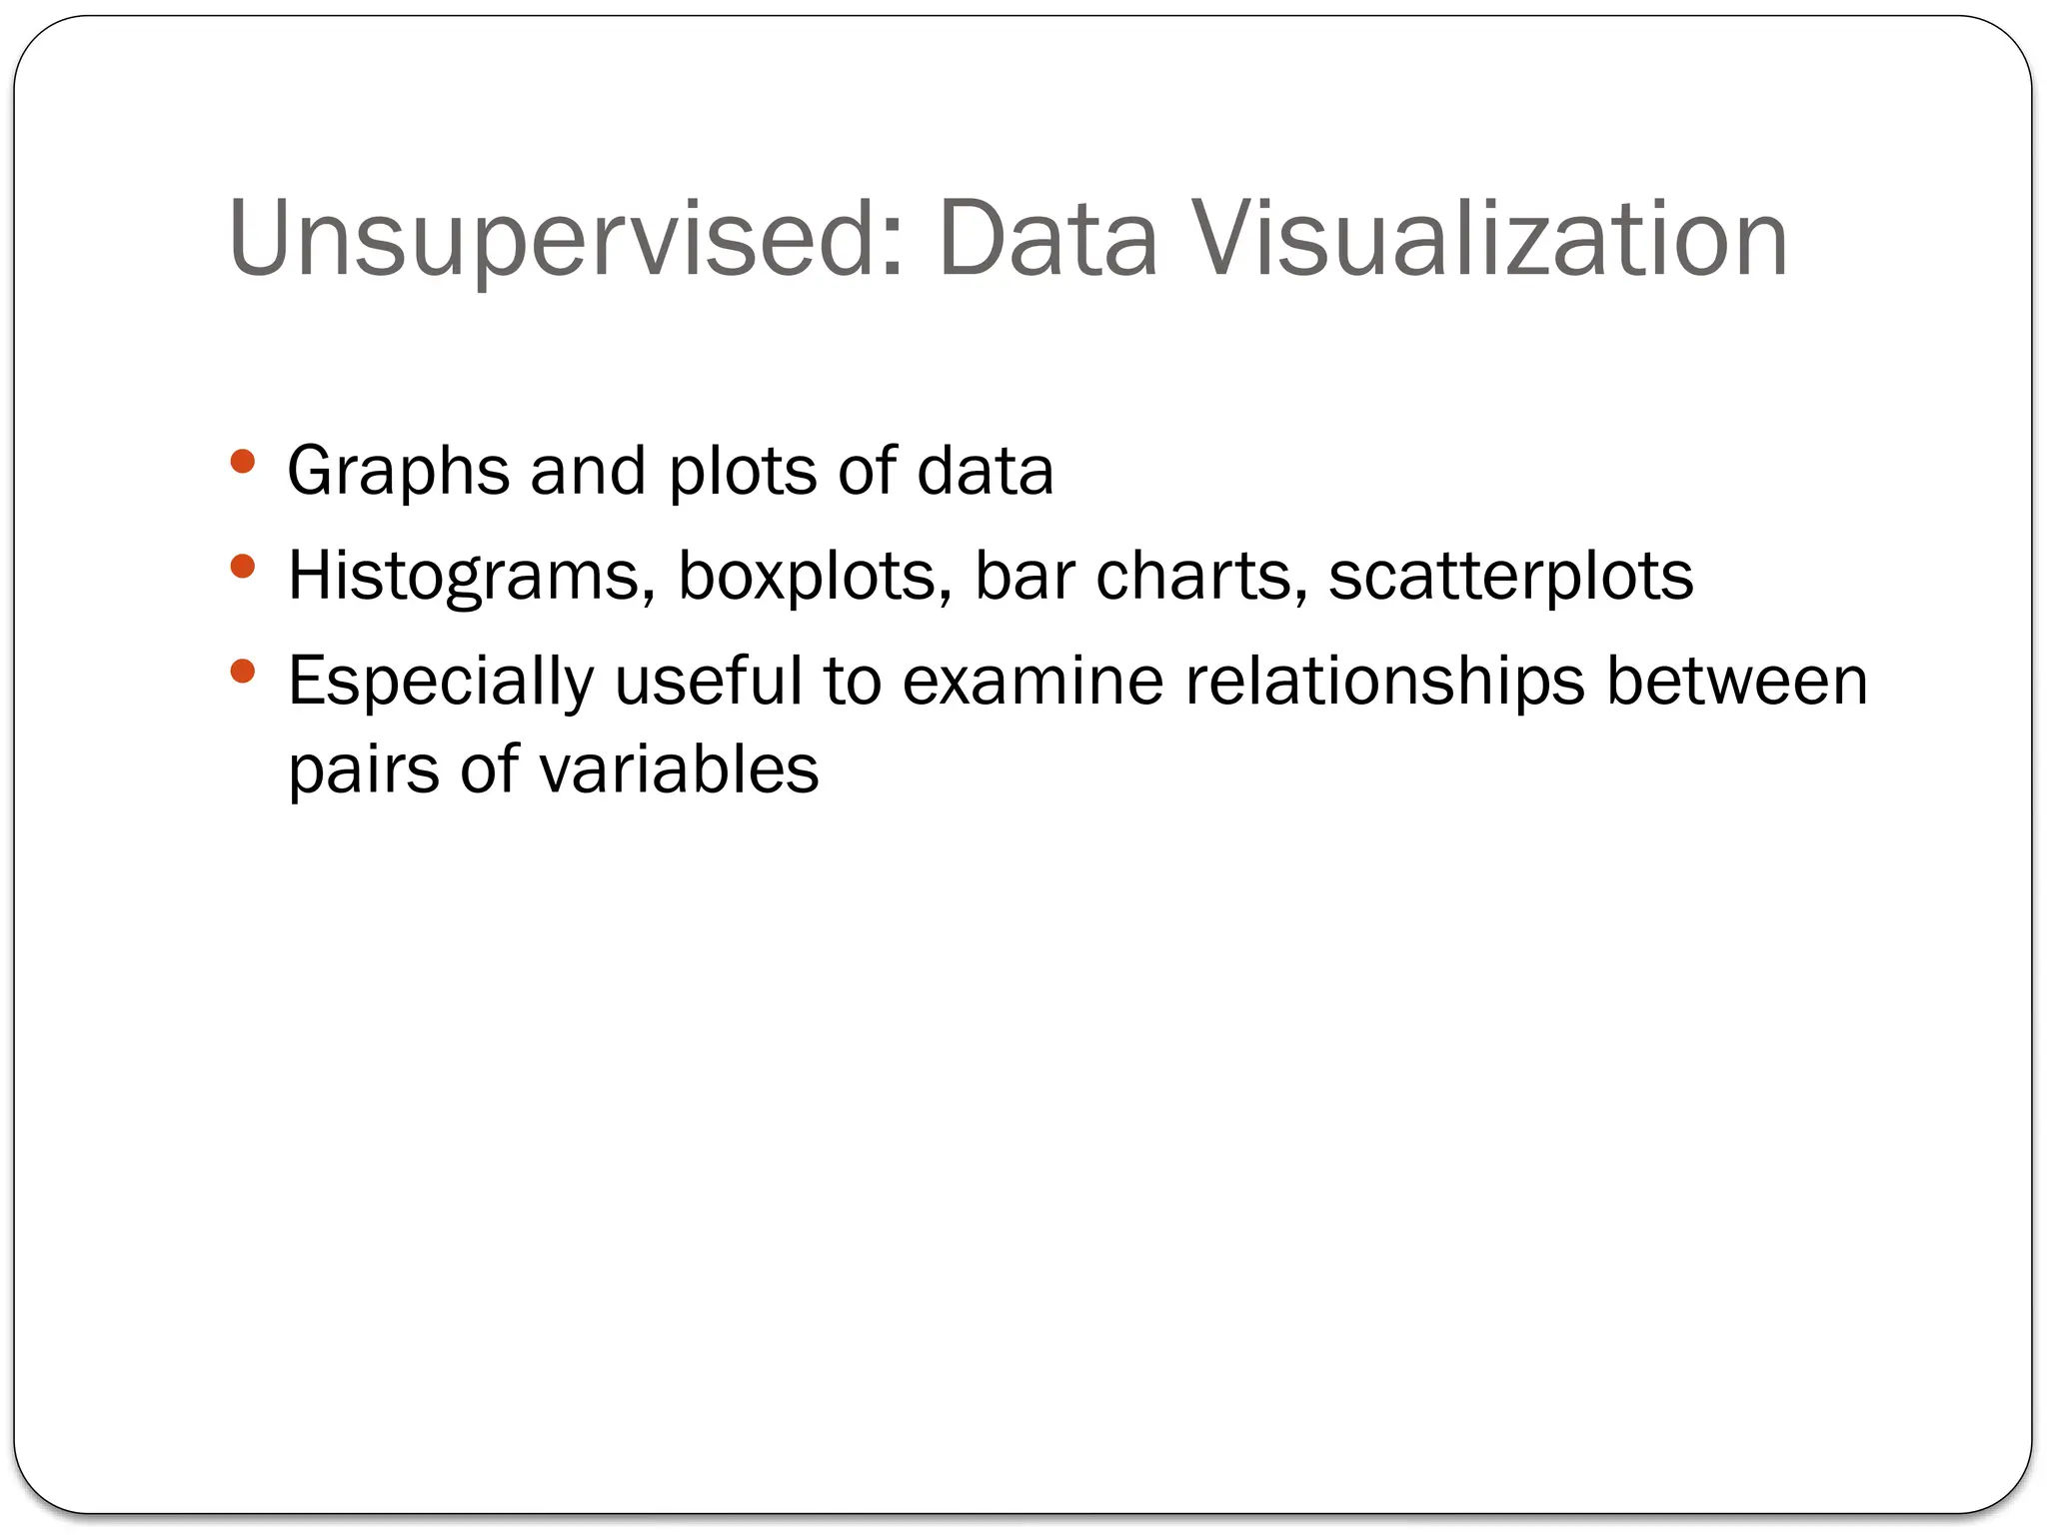Click the second orange bullet point

pyautogui.click(x=243, y=567)
